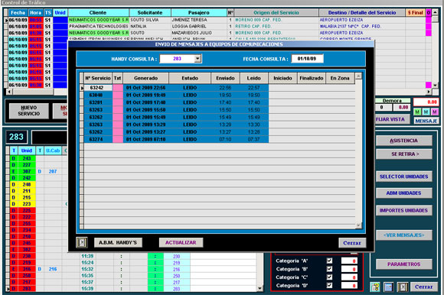Uncheck the Categoria 'A' checkbox
Viewport: 444px width, 295px height.
click(x=329, y=261)
